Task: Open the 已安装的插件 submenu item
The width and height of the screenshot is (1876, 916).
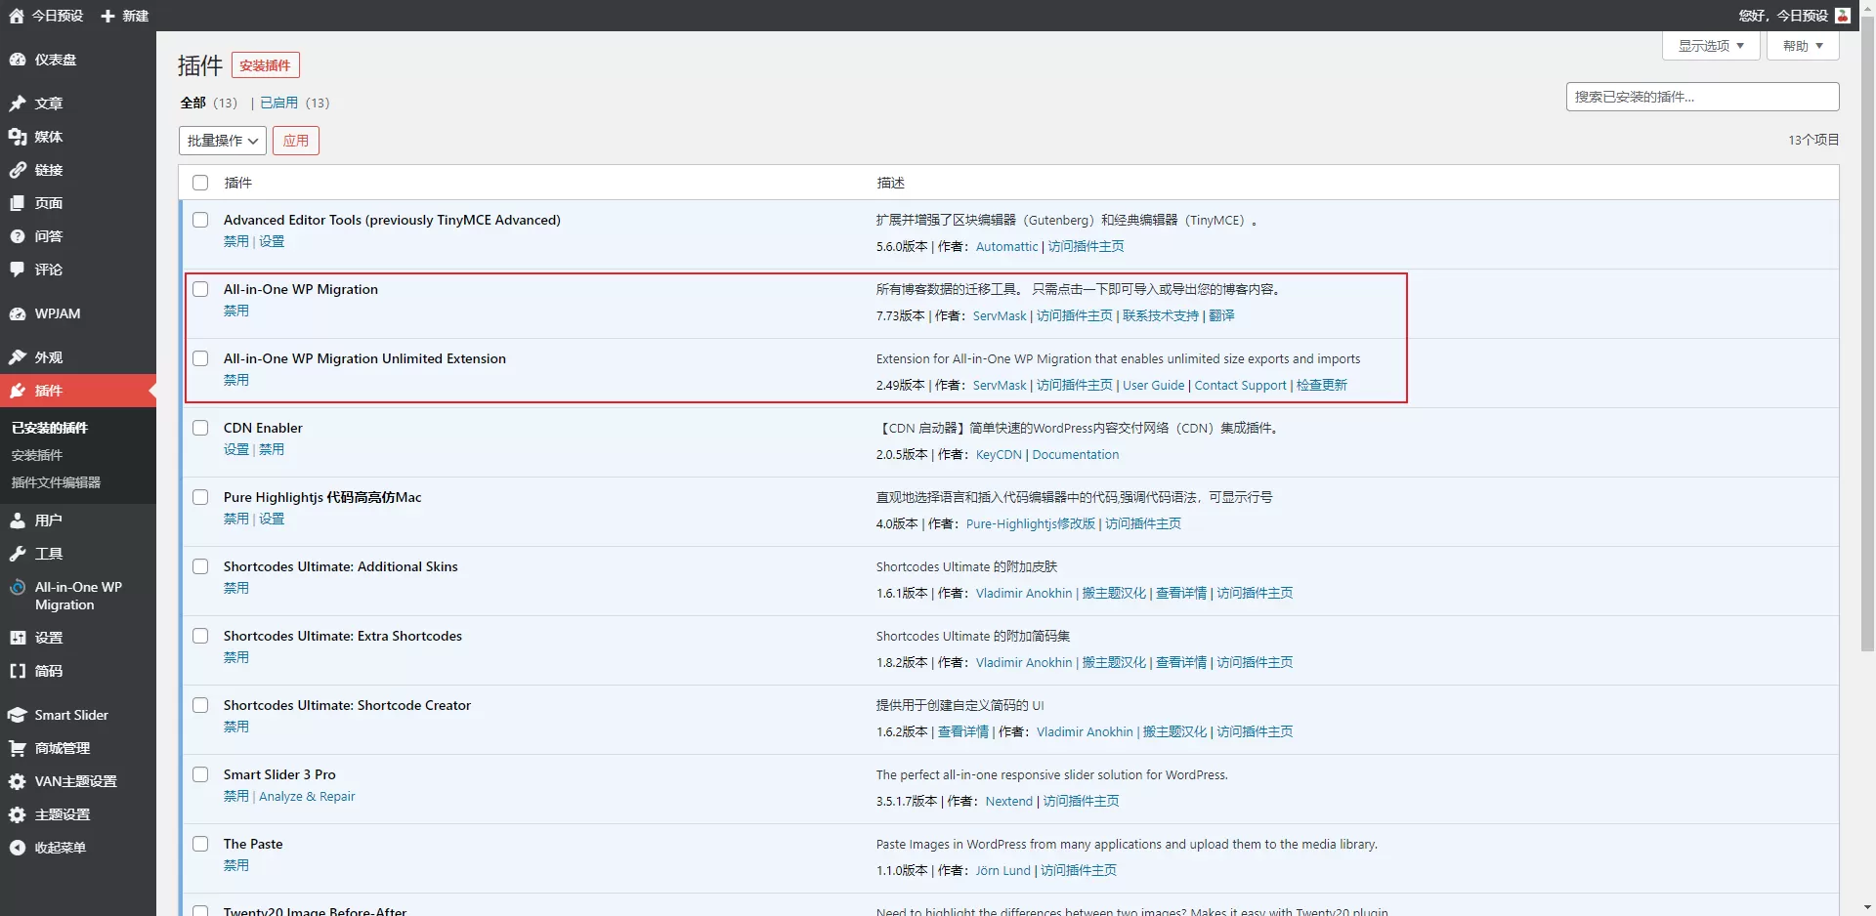Action: click(x=50, y=428)
